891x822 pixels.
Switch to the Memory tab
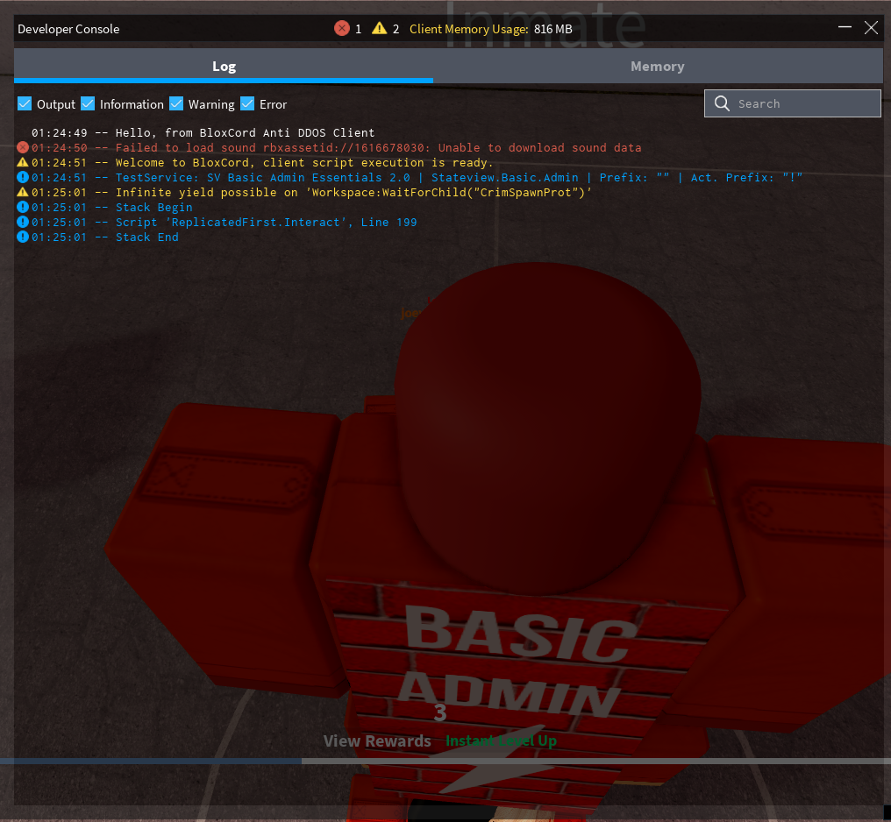coord(658,66)
